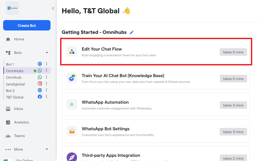The image size is (259, 161).
Task: Click the globe icon next to Bot 2
Action: (x=40, y=90)
